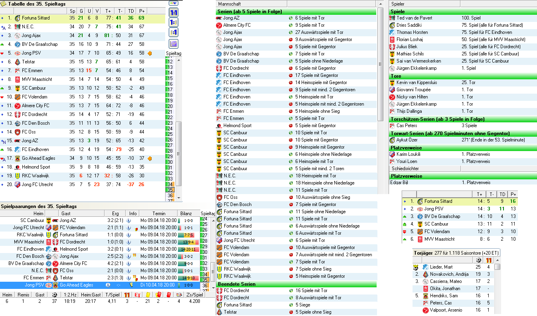Click the Bilanz bar for FC Eindhoven vs Helmond Sport
The width and height of the screenshot is (537, 316).
(188, 249)
